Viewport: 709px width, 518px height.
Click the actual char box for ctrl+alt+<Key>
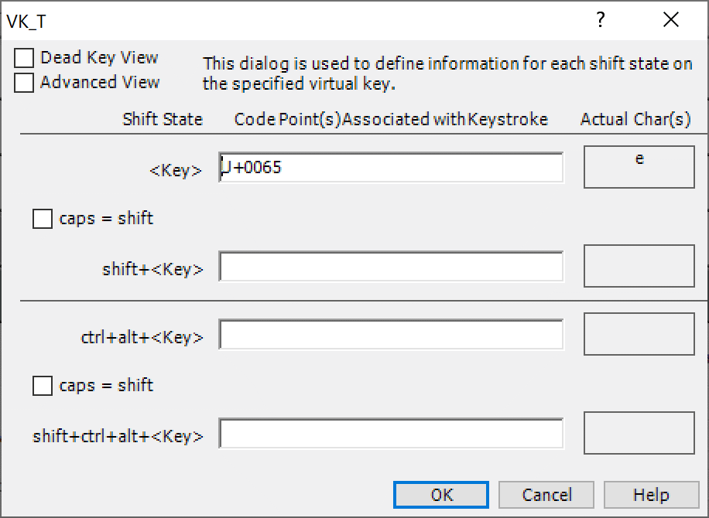(x=639, y=334)
